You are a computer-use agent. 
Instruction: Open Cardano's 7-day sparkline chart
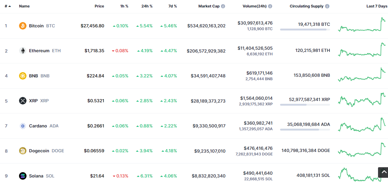pos(362,125)
